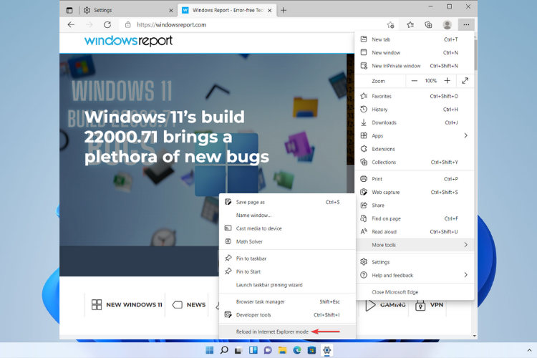Viewport: 537px width, 358px height.
Task: Open the NEWS category link
Action: [x=189, y=304]
